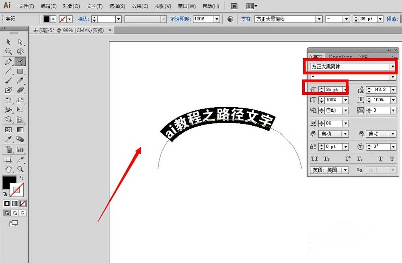Select the Hand tool
Image resolution: width=402 pixels, height=263 pixels.
coord(8,169)
